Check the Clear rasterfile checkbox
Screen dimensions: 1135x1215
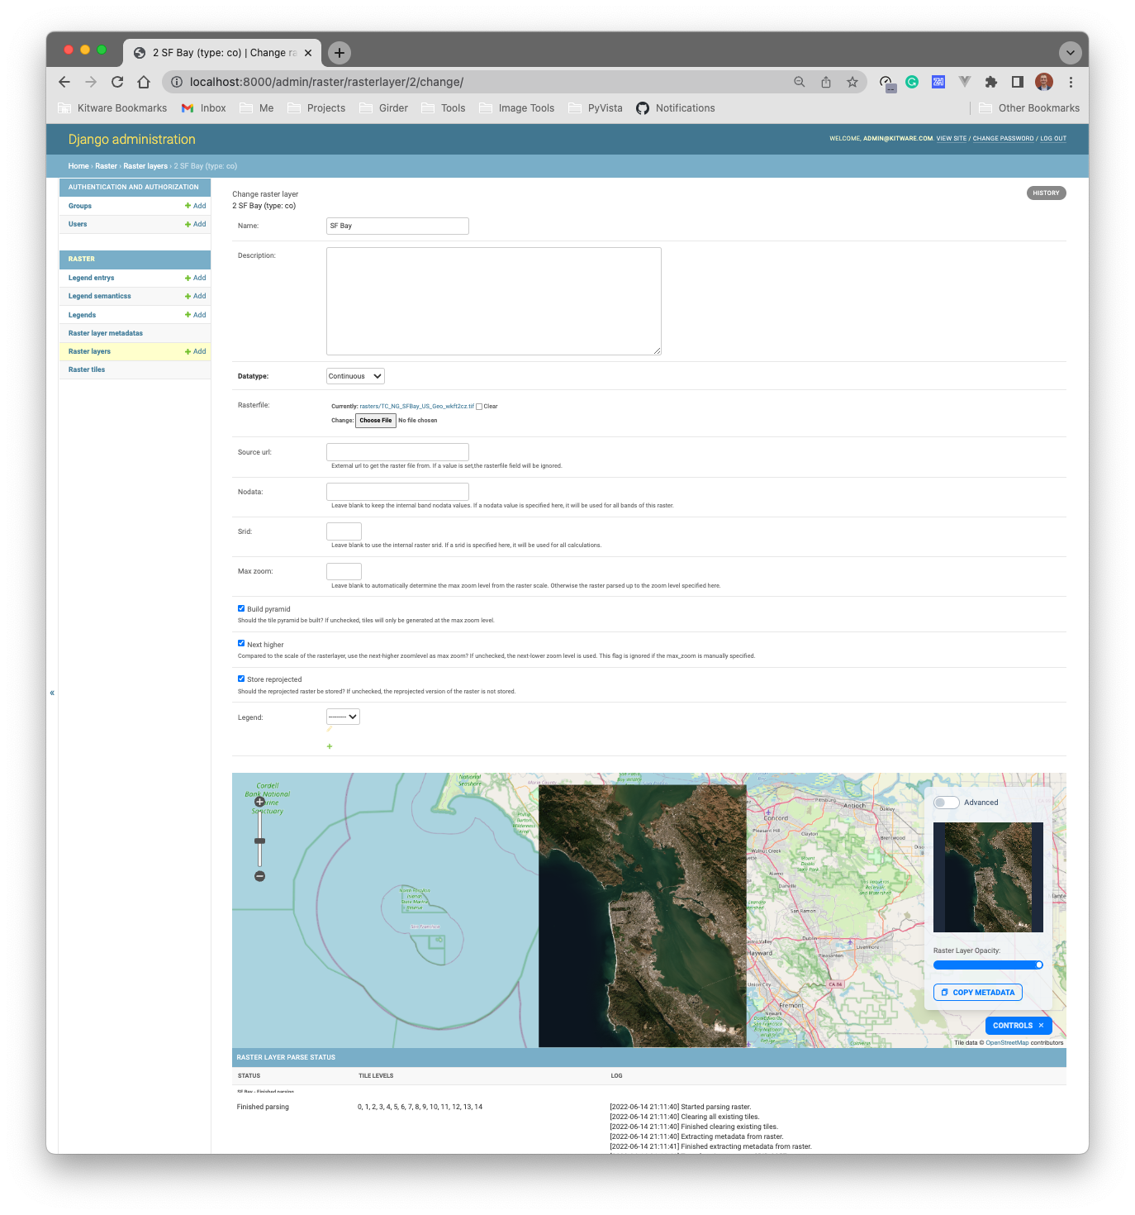(479, 407)
